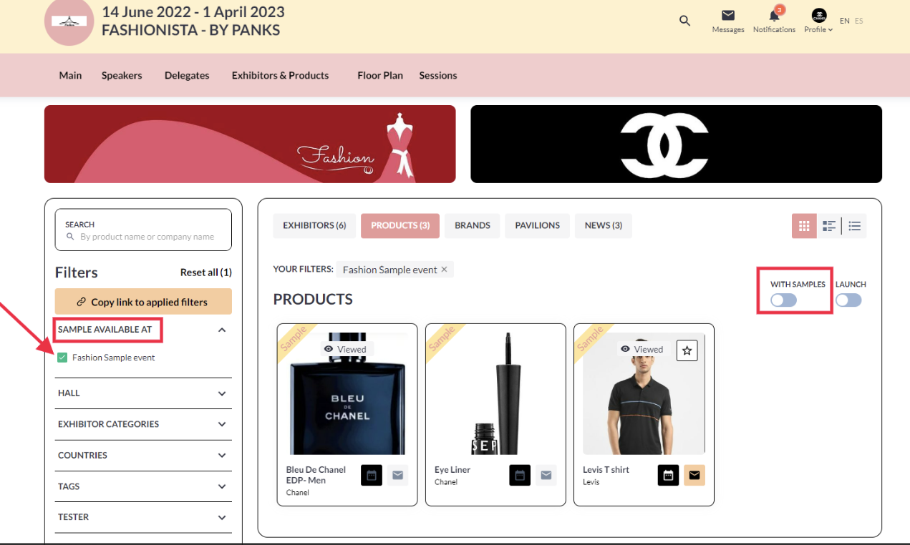910x545 pixels.
Task: Open the Profile dropdown menu
Action: 818,21
